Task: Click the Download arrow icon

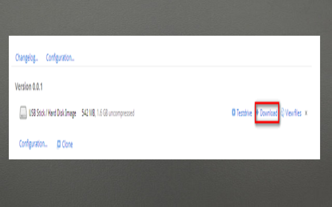Action: click(x=257, y=112)
